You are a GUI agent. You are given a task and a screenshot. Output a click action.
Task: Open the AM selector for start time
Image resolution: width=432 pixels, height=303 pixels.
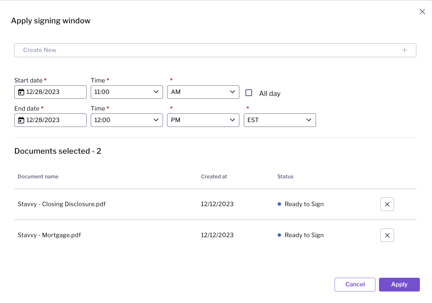[x=203, y=92]
